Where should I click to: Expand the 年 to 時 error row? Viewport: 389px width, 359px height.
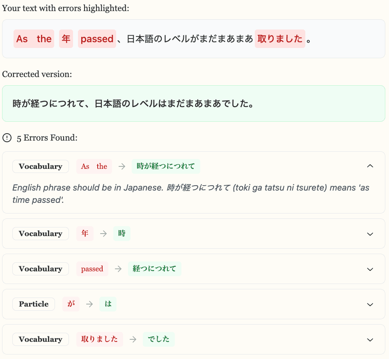tap(370, 234)
